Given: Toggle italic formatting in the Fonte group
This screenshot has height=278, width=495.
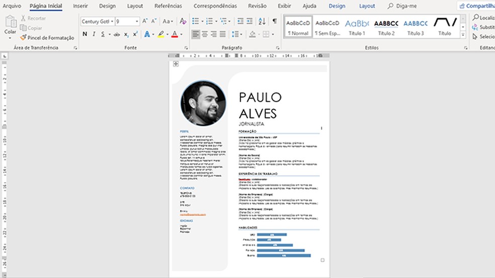Looking at the screenshot, I should pyautogui.click(x=94, y=34).
